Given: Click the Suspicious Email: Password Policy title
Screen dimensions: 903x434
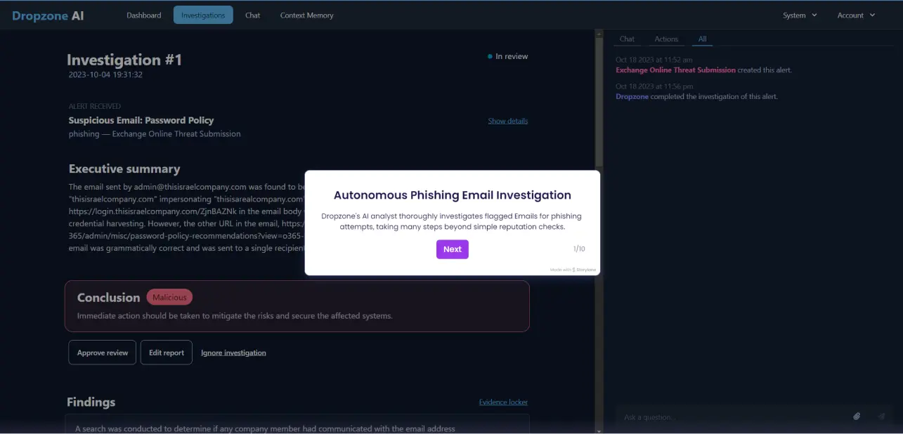Looking at the screenshot, I should click(141, 120).
